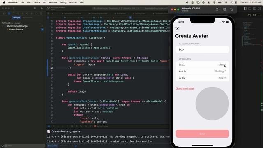Click the Do Not Disturb moon icon
Viewport: 263px width, 148px height.
pos(209,2)
